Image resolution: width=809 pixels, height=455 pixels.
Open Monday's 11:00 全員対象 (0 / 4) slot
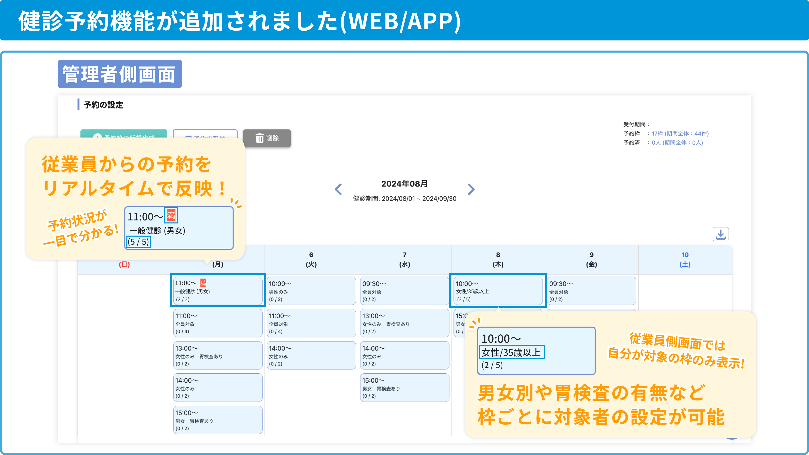[x=218, y=323]
